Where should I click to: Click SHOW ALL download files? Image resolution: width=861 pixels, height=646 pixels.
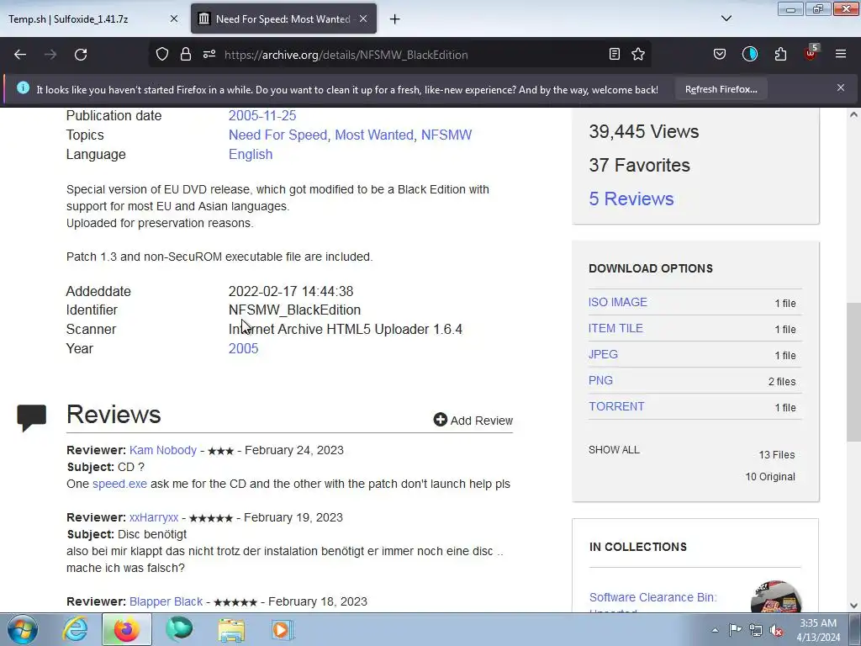coord(614,450)
